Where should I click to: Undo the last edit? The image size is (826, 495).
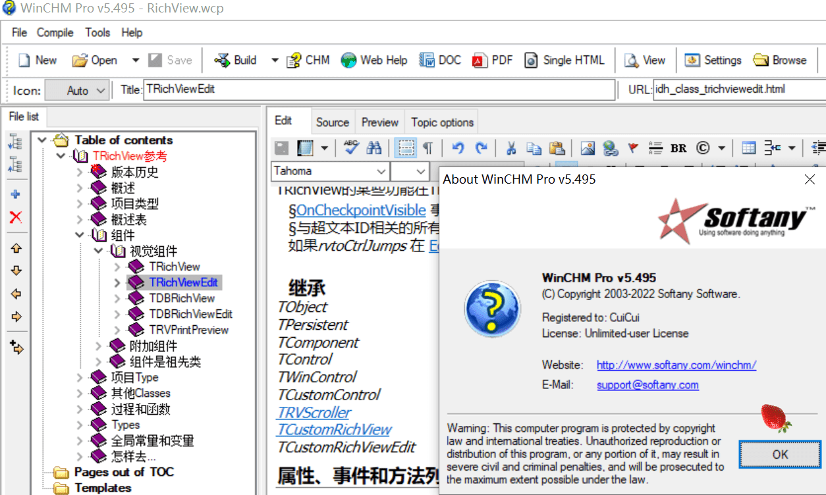pyautogui.click(x=458, y=147)
